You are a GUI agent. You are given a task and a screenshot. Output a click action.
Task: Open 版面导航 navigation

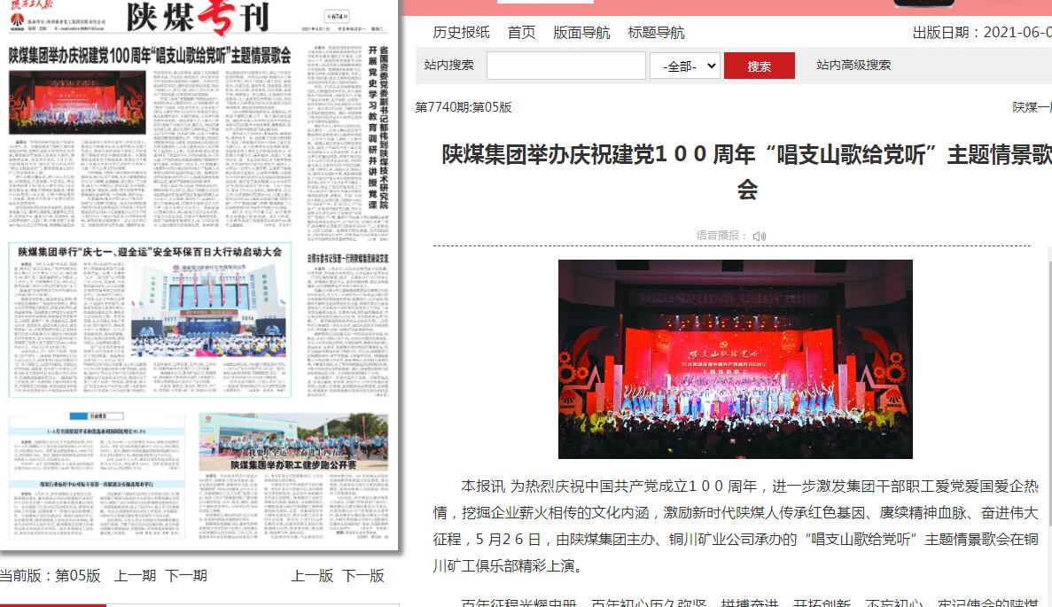coord(581,33)
